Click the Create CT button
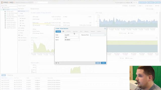The image size is (161, 90). (x=150, y=2)
